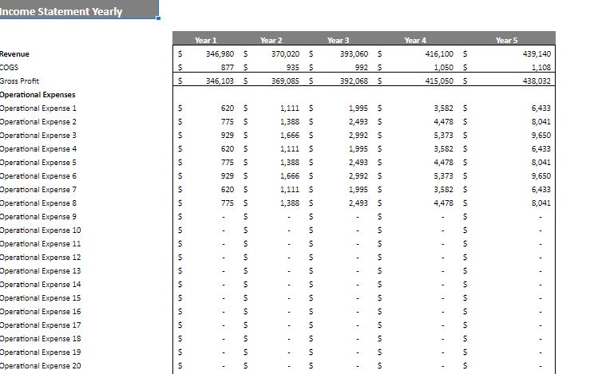Click Operational Expense 2 Year 2 value 1,388

tap(290, 122)
